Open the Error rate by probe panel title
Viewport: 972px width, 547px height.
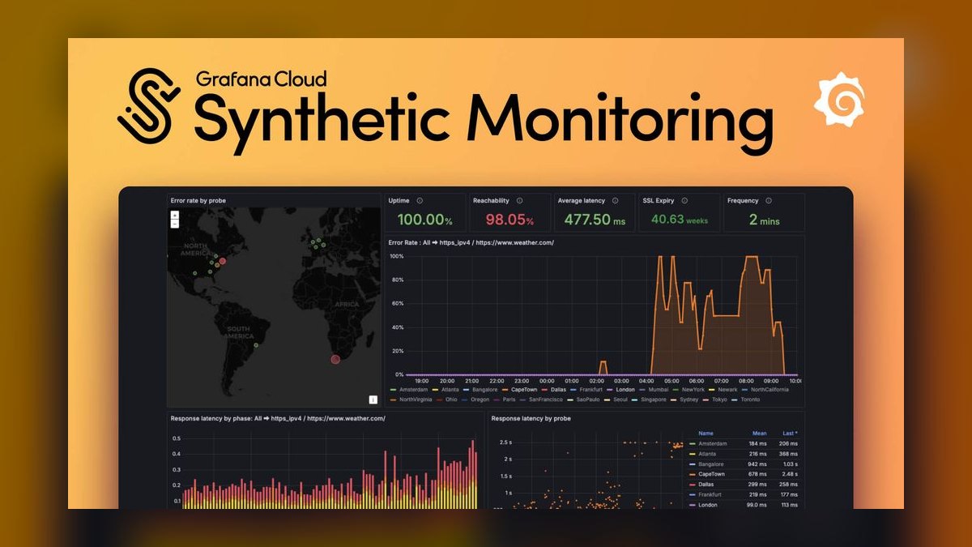point(197,200)
